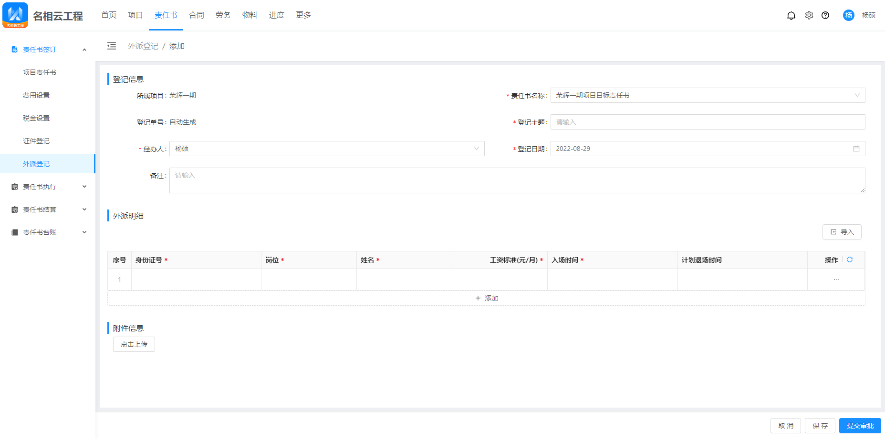The image size is (885, 439).
Task: Open the 项目 top tab
Action: 135,15
